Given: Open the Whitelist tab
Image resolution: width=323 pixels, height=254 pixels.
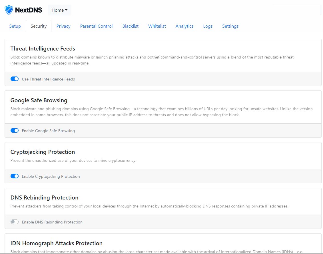Looking at the screenshot, I should tap(157, 26).
